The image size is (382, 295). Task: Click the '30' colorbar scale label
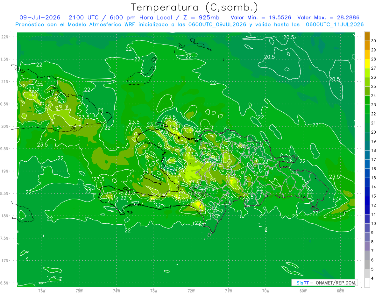373,41
